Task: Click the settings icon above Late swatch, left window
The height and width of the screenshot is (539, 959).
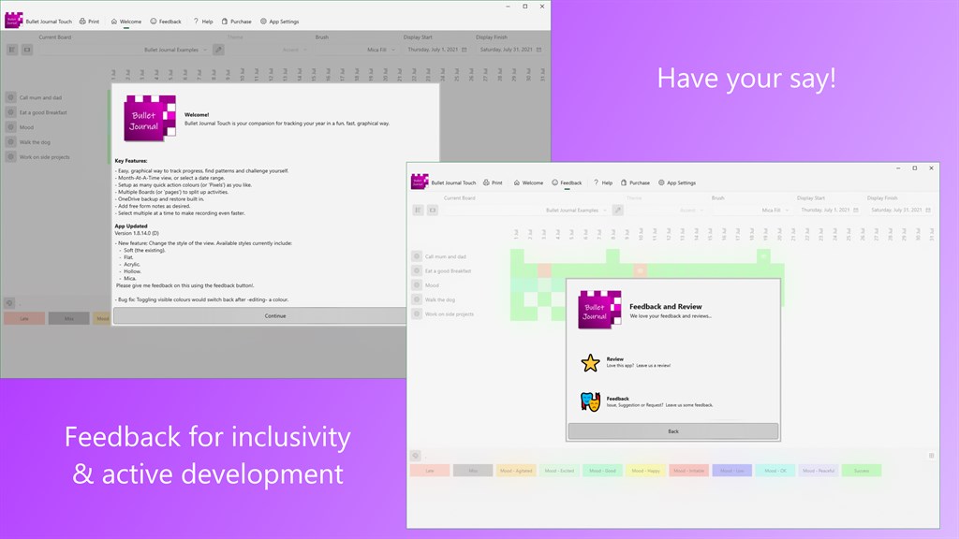Action: click(9, 302)
